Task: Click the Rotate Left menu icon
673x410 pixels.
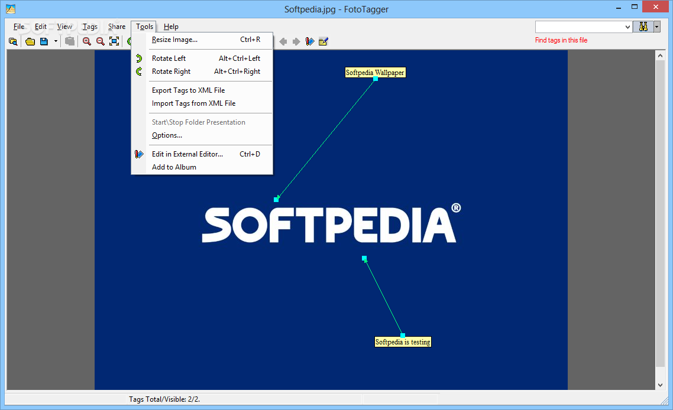Action: click(138, 58)
